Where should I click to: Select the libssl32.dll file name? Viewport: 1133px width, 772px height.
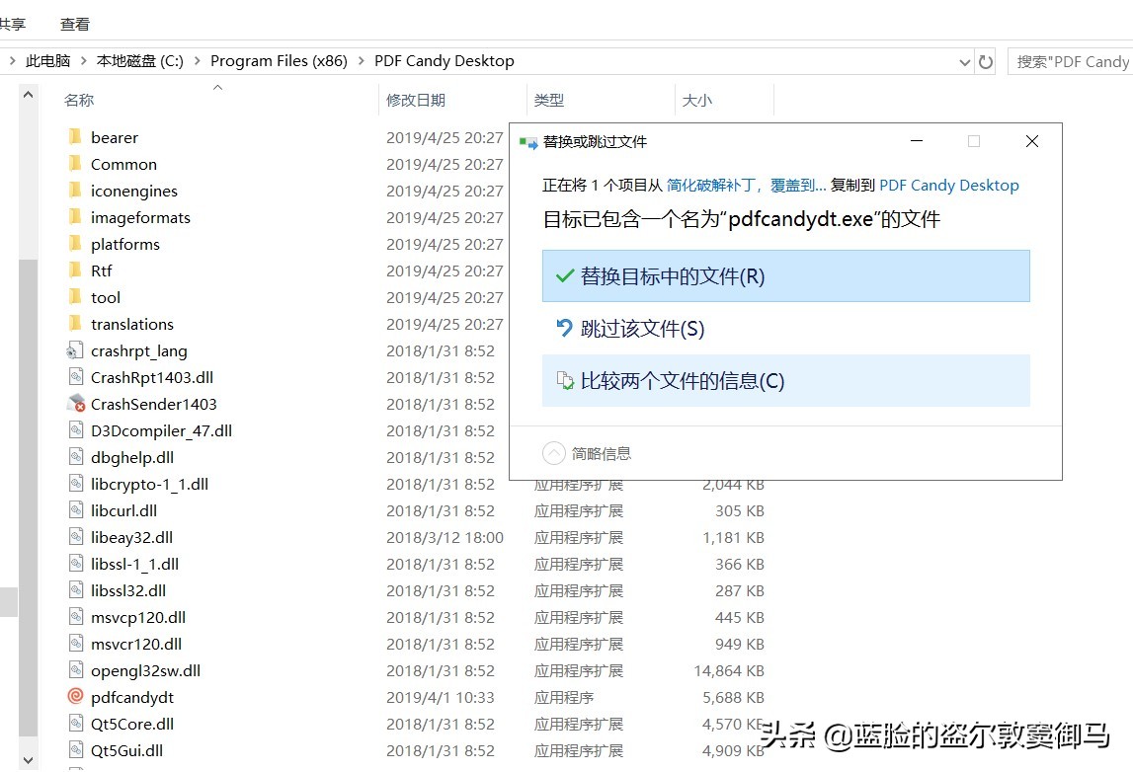pyautogui.click(x=128, y=590)
